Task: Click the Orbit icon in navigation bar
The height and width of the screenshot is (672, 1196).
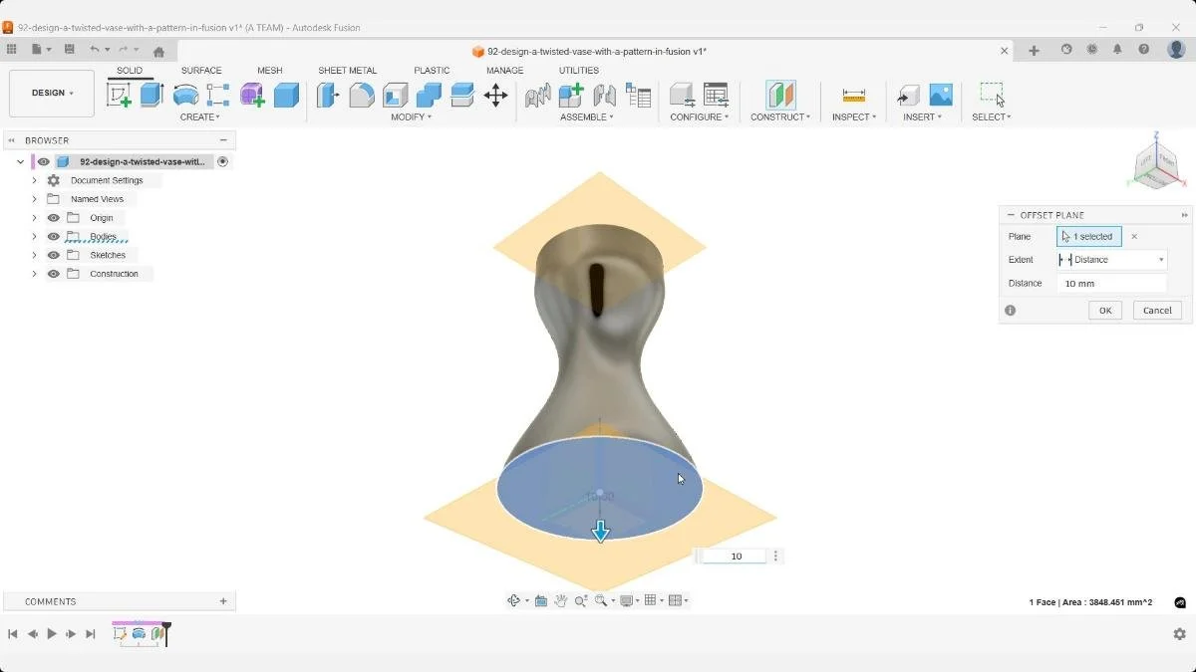Action: pos(512,599)
